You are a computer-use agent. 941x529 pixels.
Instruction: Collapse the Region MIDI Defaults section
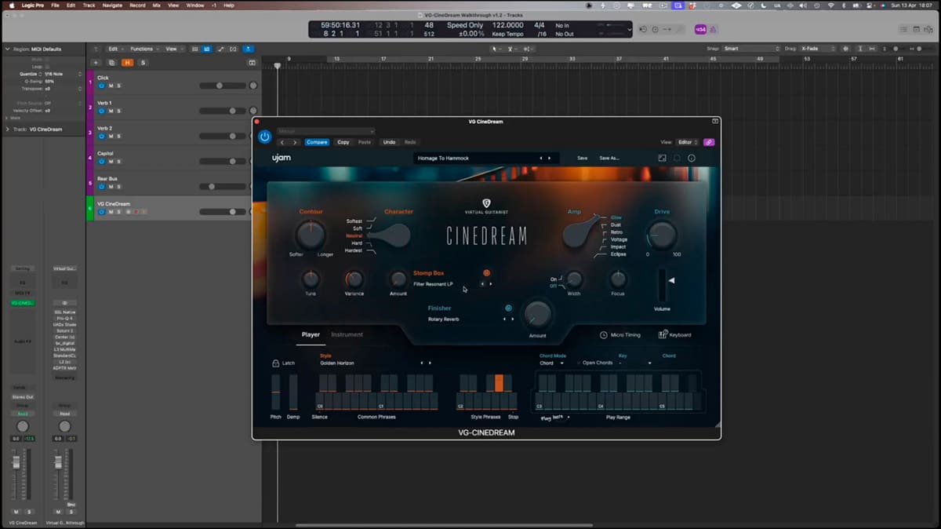pyautogui.click(x=8, y=49)
